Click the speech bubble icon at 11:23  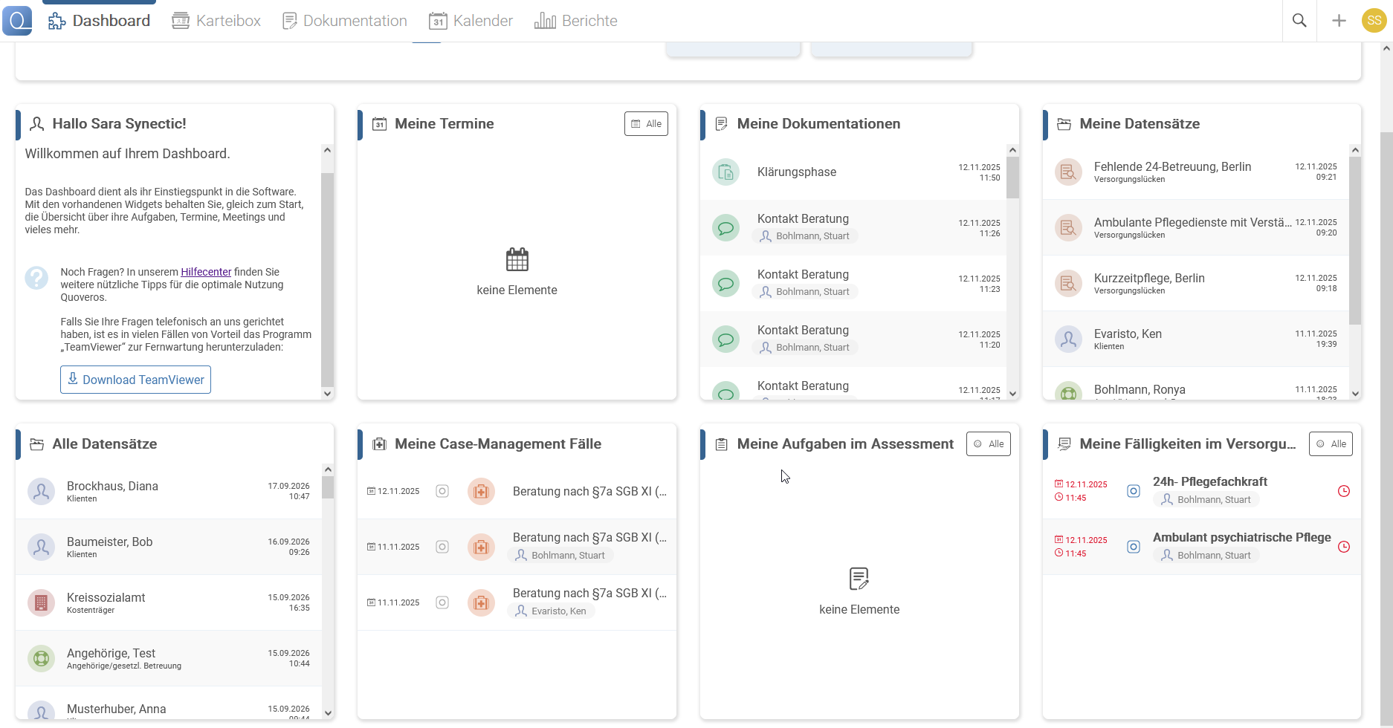[725, 284]
